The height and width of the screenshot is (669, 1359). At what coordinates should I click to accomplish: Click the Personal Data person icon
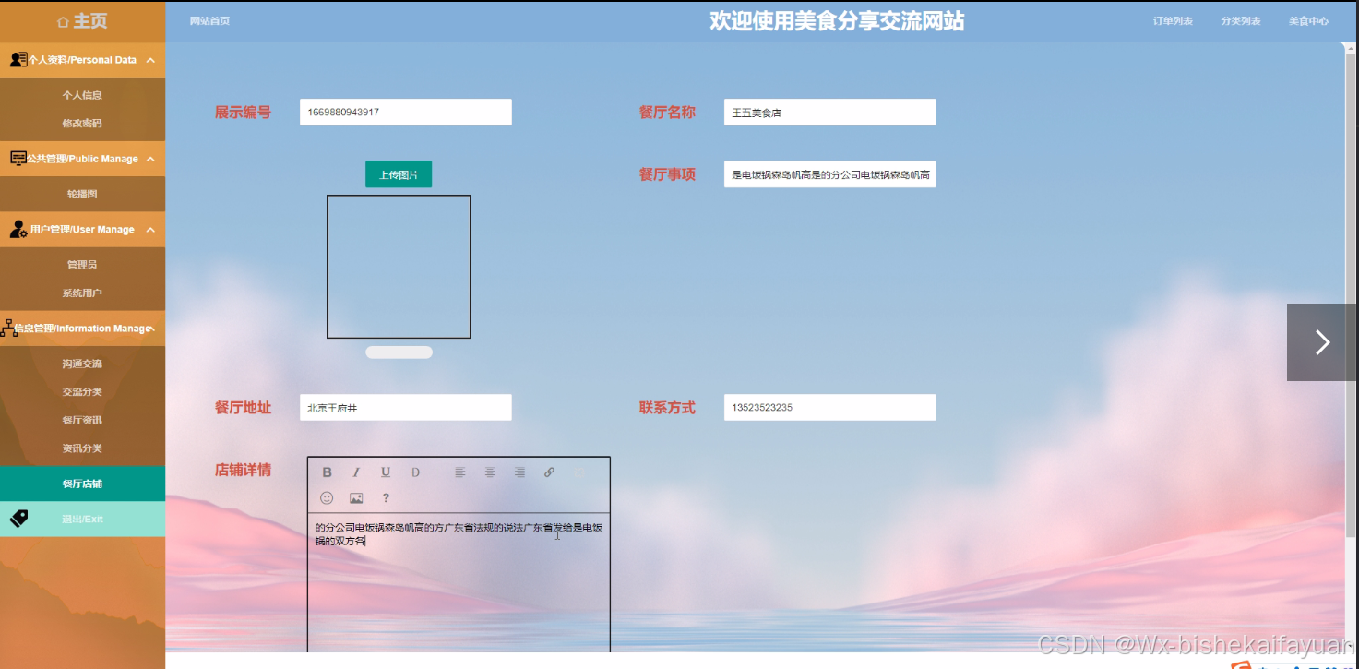18,60
